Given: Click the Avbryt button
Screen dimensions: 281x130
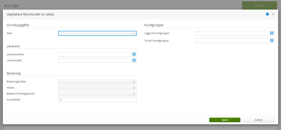Looking at the screenshot, I should (258, 120).
